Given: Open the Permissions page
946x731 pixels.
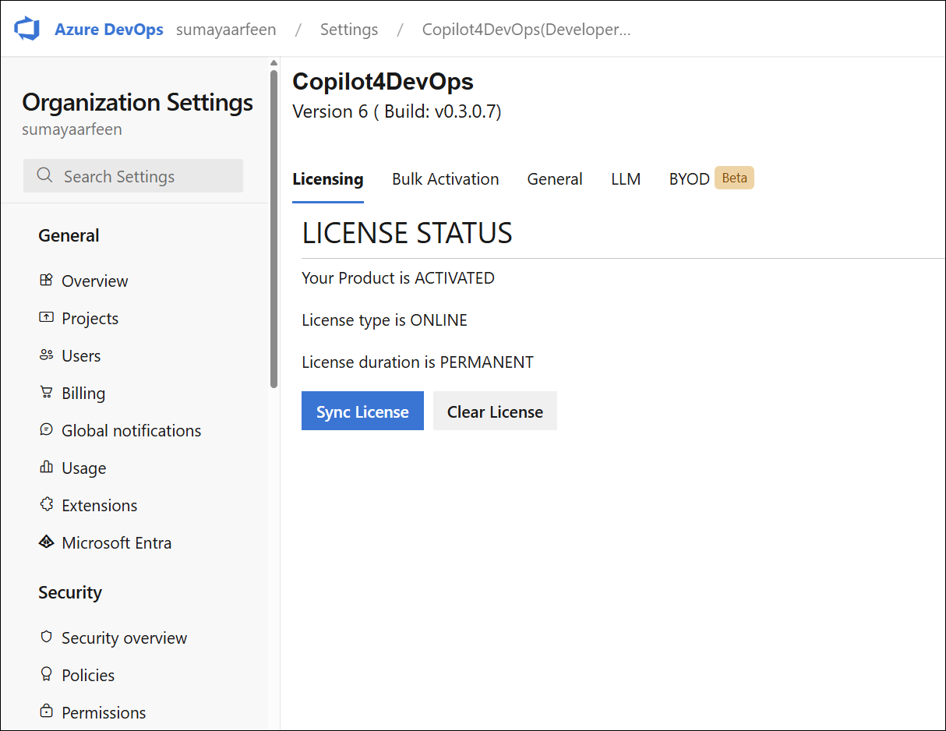Looking at the screenshot, I should point(104,712).
